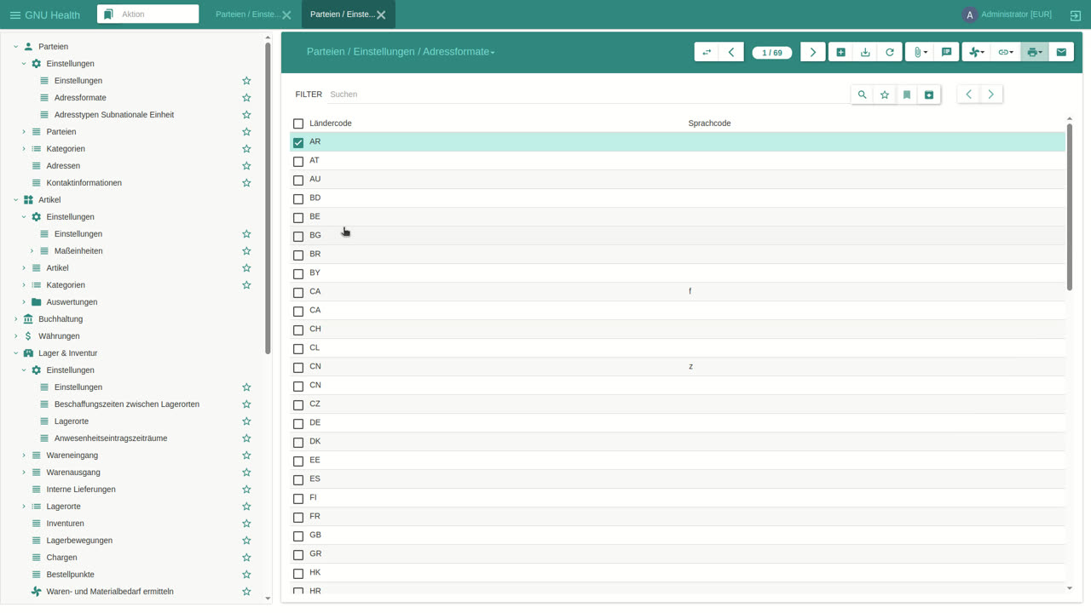Open Interne Lieferungen menu item
The width and height of the screenshot is (1091, 613).
(x=81, y=490)
